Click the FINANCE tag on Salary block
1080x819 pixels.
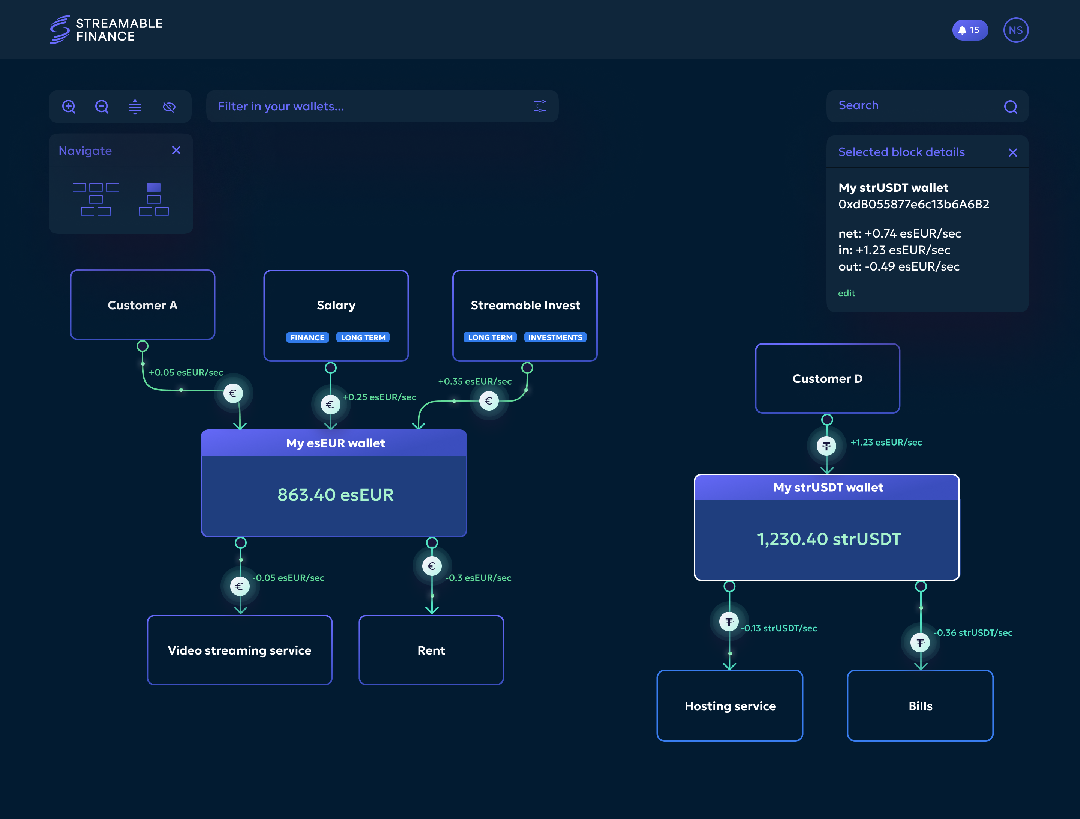[307, 338]
